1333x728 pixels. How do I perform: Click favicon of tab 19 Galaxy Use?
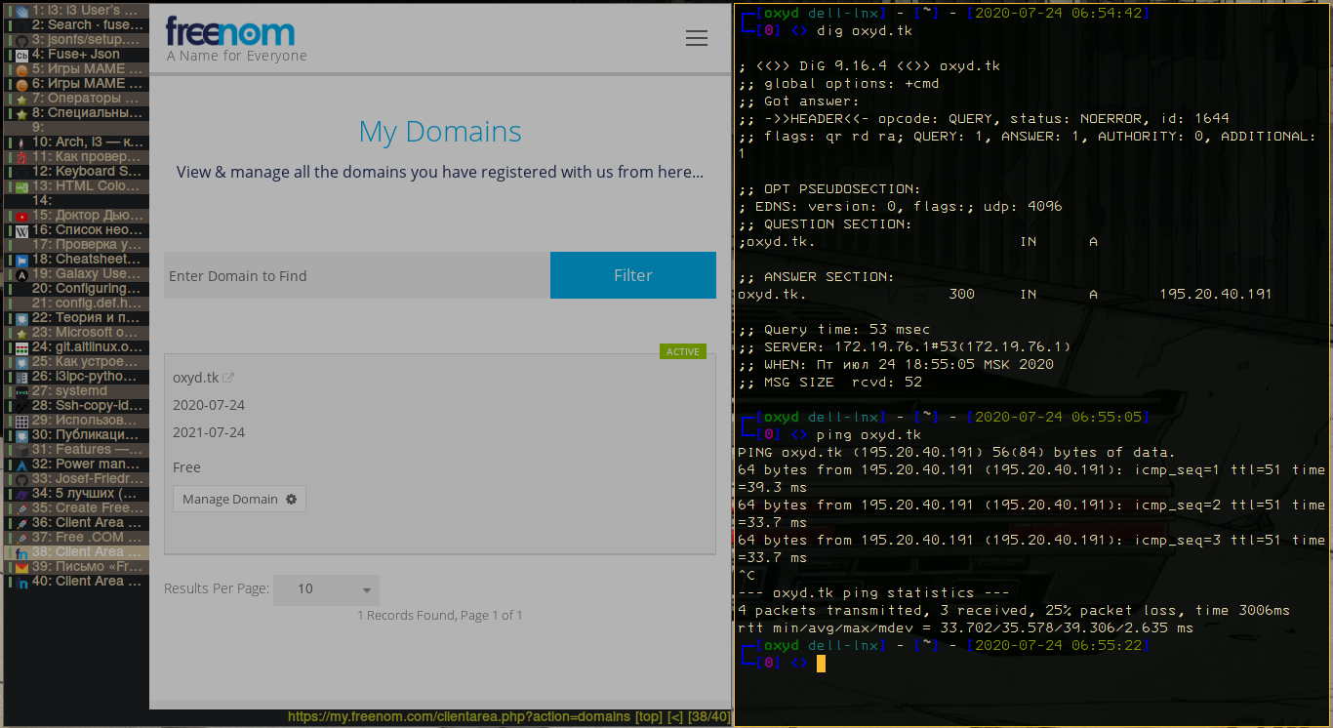tap(21, 274)
